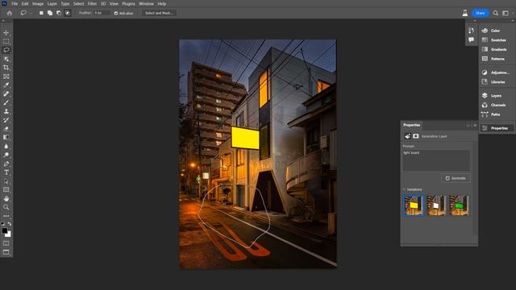Open the Image menu

[x=38, y=3]
